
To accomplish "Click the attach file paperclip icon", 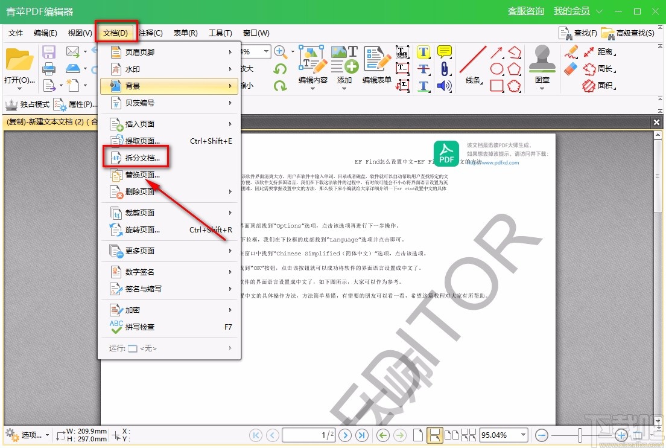I will tap(444, 69).
